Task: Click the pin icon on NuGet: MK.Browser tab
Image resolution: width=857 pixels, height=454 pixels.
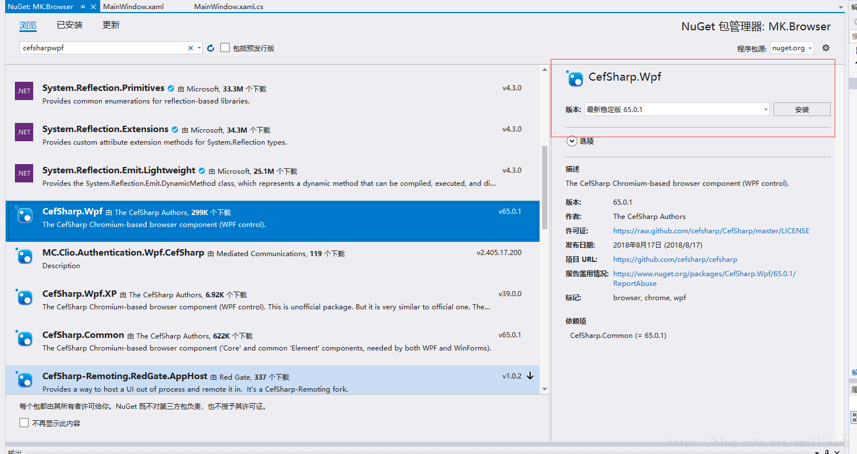Action: pos(82,7)
